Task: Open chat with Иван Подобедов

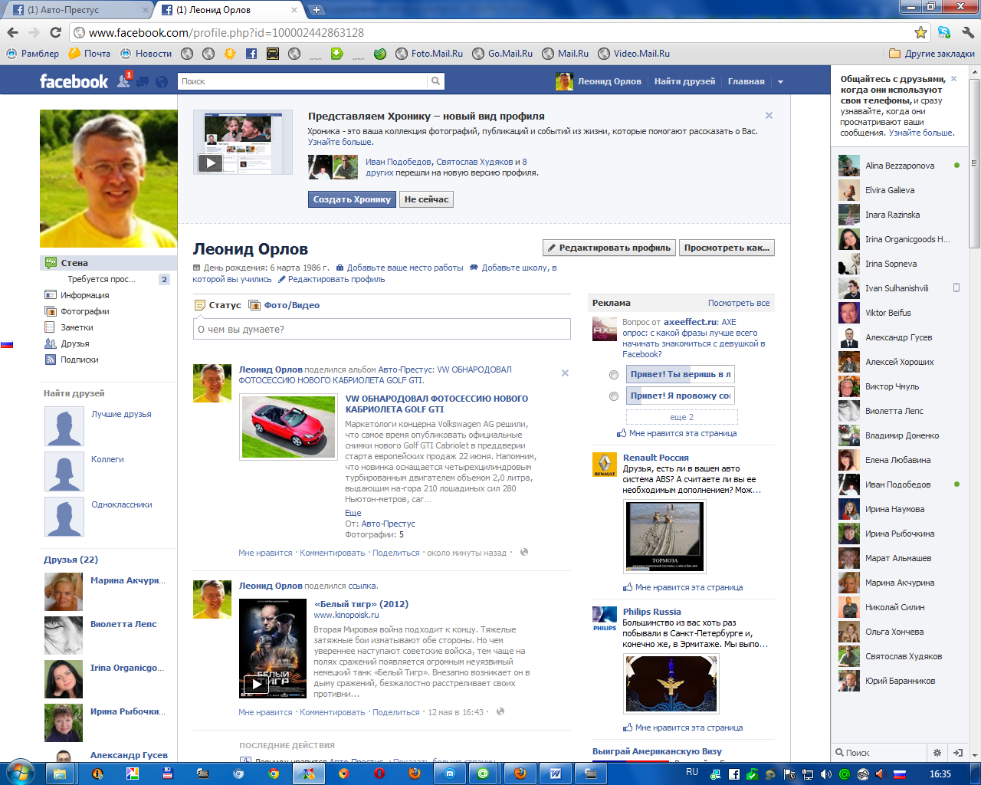Action: [x=899, y=484]
